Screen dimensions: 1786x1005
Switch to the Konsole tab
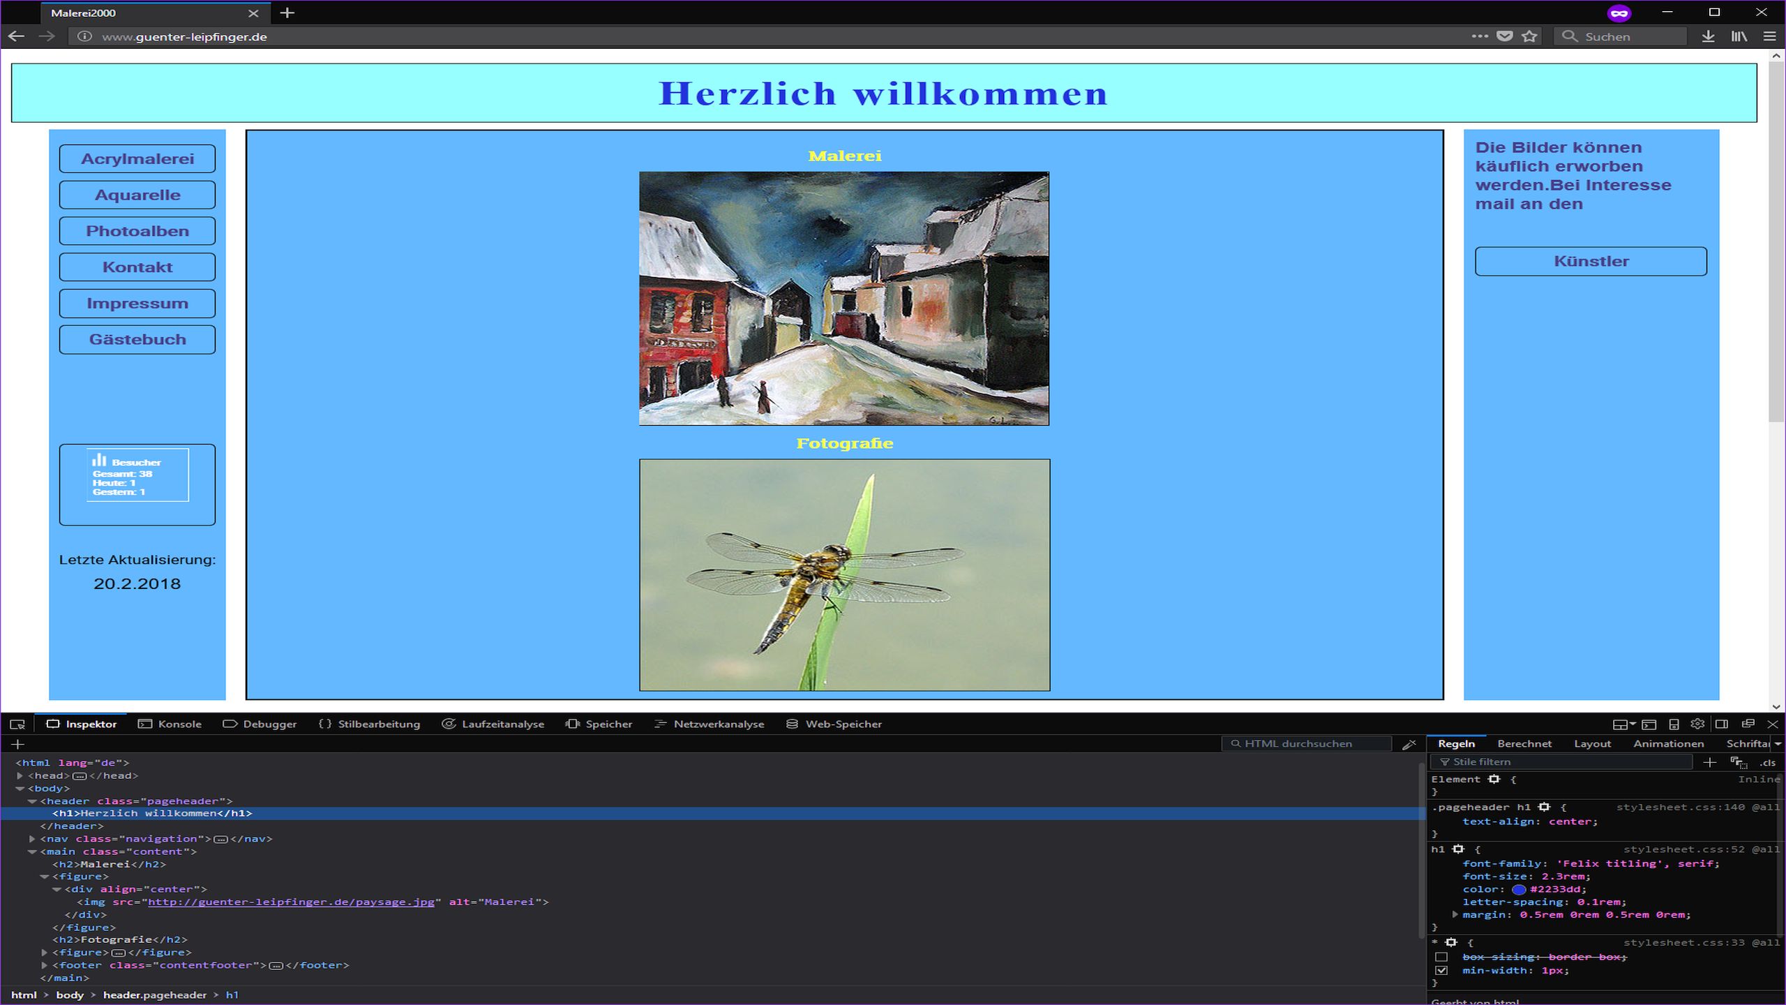coord(170,724)
